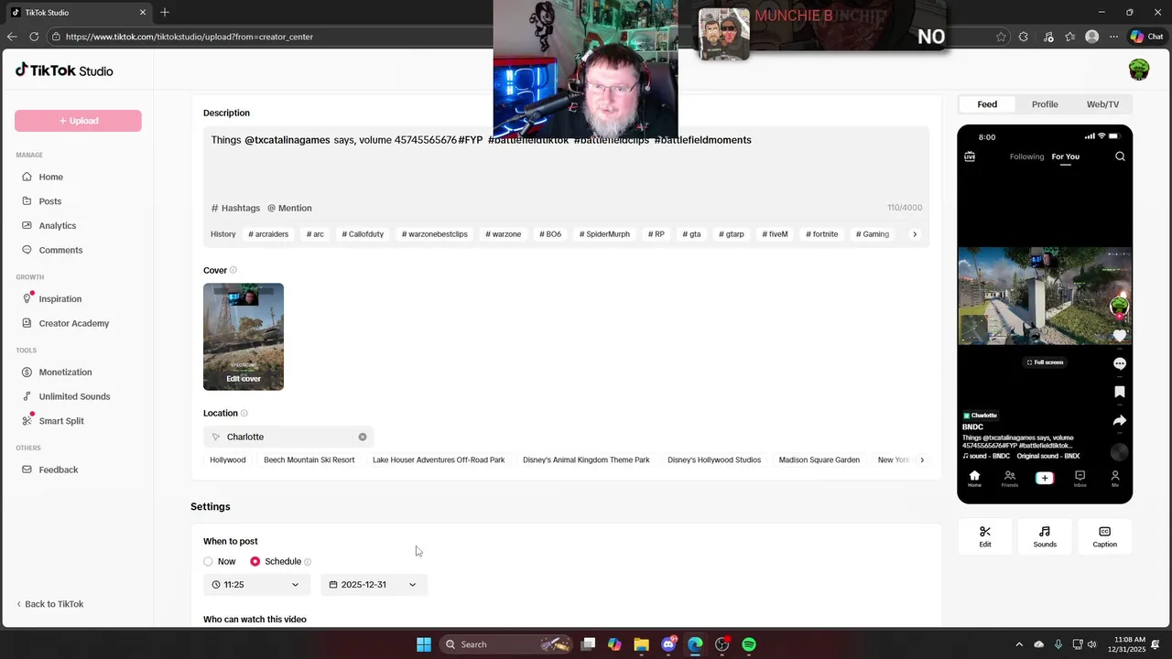The image size is (1172, 659).
Task: Select the arcraiders history hashtag
Action: [x=268, y=234]
